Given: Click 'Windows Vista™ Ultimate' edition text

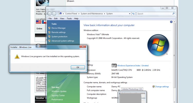Looking at the screenshot, I should 98,34.
